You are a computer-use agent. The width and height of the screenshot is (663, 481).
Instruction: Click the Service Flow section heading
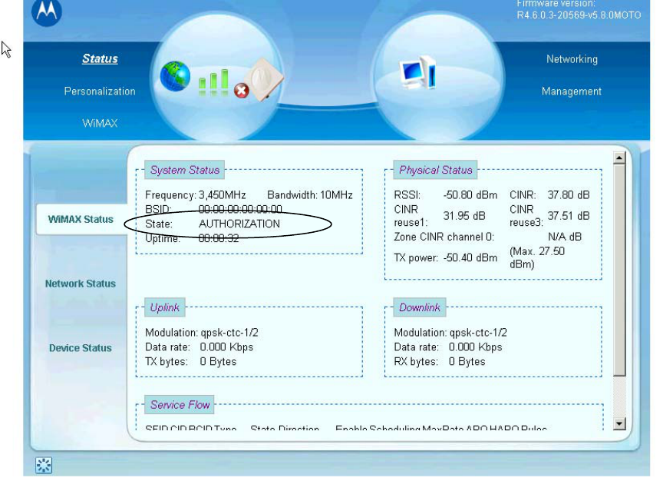click(180, 405)
